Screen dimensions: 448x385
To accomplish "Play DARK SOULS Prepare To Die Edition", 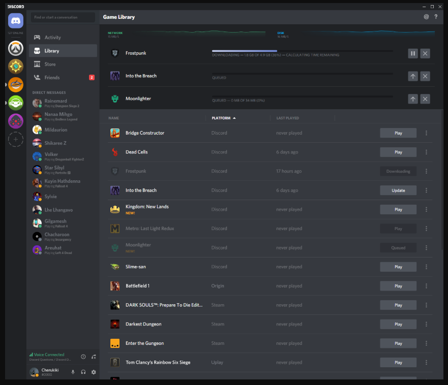I will (x=398, y=305).
